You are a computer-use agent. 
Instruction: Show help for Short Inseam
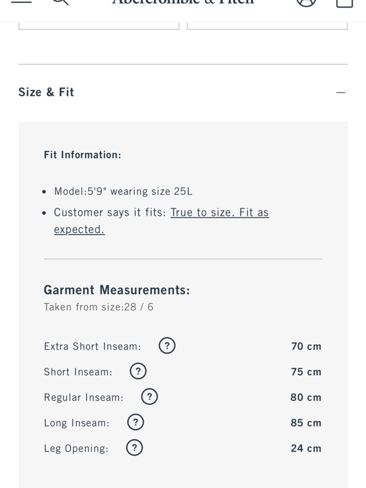point(138,371)
